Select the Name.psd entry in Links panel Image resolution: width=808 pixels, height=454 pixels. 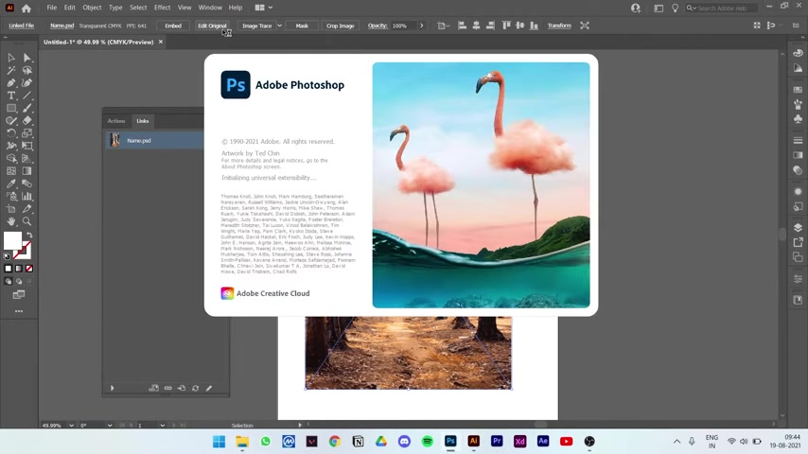click(x=139, y=141)
